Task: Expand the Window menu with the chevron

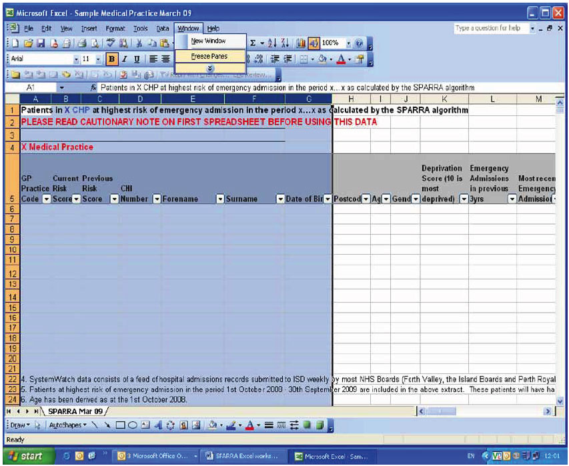Action: 210,68
